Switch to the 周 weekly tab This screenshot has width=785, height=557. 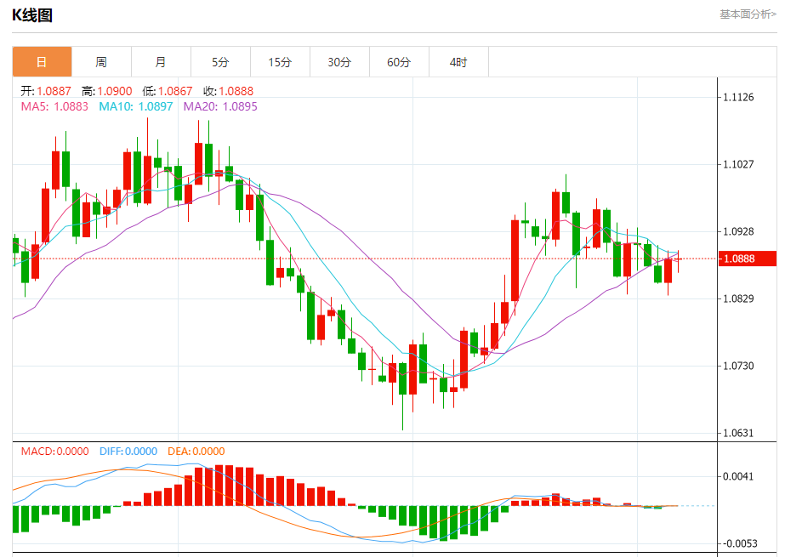[101, 62]
